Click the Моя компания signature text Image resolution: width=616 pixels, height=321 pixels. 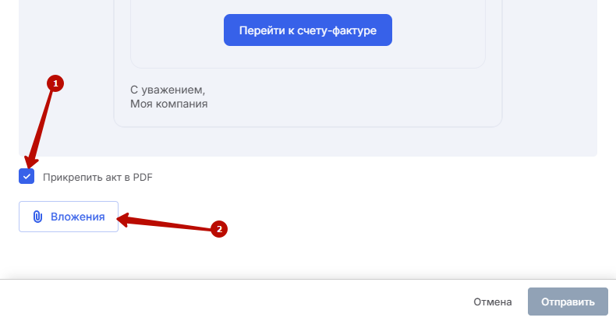(168, 103)
